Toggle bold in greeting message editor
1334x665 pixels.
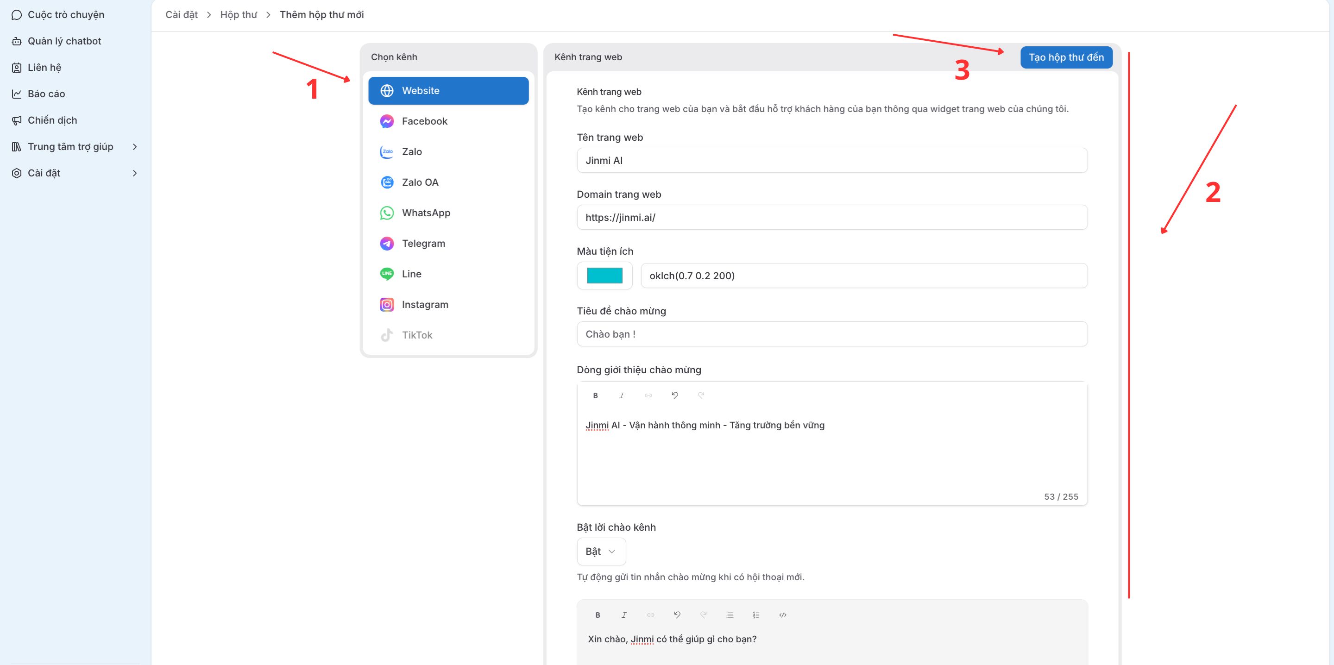point(598,615)
